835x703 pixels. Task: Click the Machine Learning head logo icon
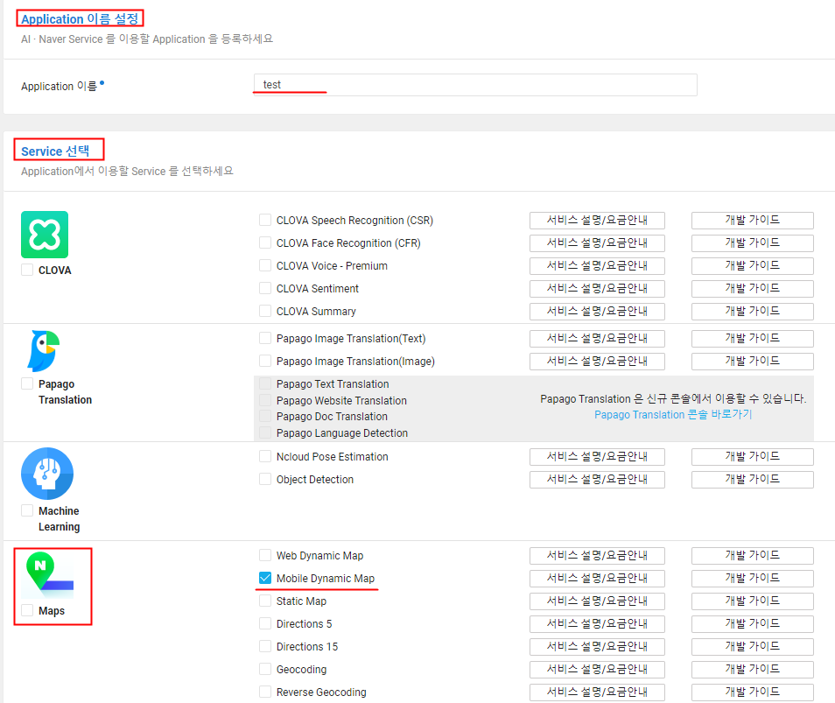pyautogui.click(x=47, y=474)
